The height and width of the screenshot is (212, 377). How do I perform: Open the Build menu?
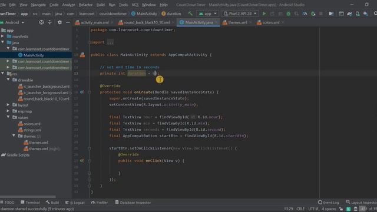coord(100,5)
